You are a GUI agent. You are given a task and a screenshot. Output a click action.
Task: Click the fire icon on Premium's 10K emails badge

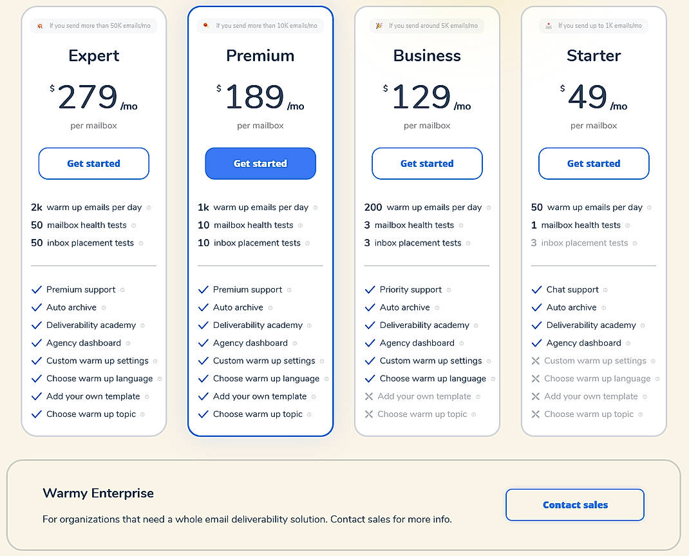(206, 25)
